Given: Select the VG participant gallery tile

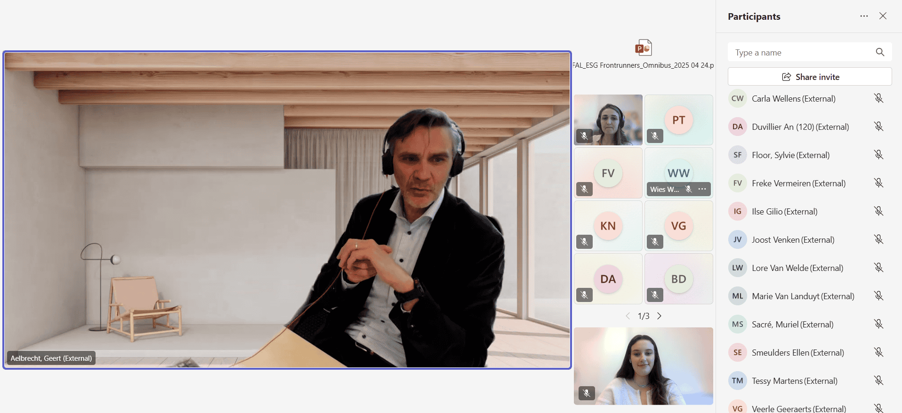Looking at the screenshot, I should pyautogui.click(x=678, y=226).
